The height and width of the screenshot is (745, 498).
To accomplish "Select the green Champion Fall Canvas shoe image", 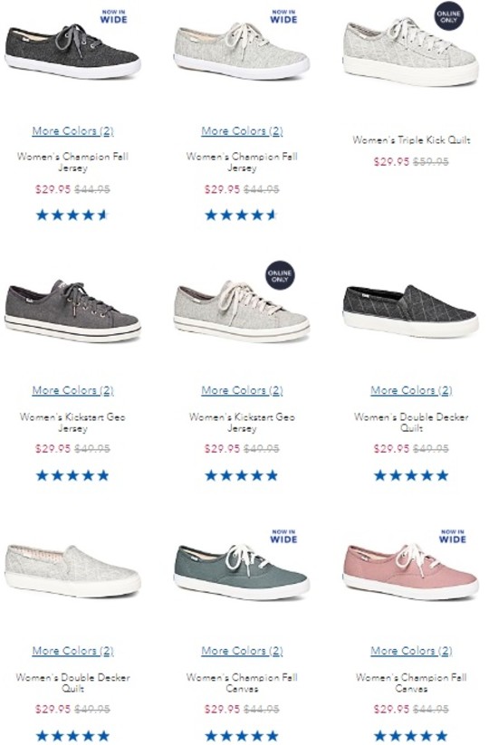I will [x=242, y=571].
